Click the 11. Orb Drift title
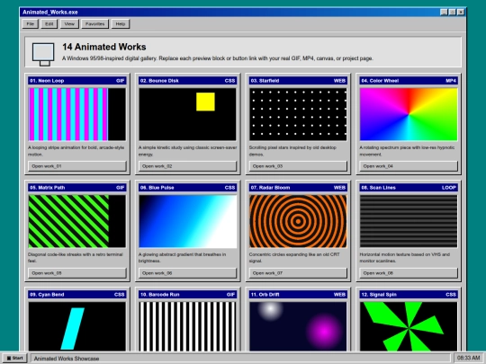Image resolution: width=486 pixels, height=364 pixels. point(265,295)
